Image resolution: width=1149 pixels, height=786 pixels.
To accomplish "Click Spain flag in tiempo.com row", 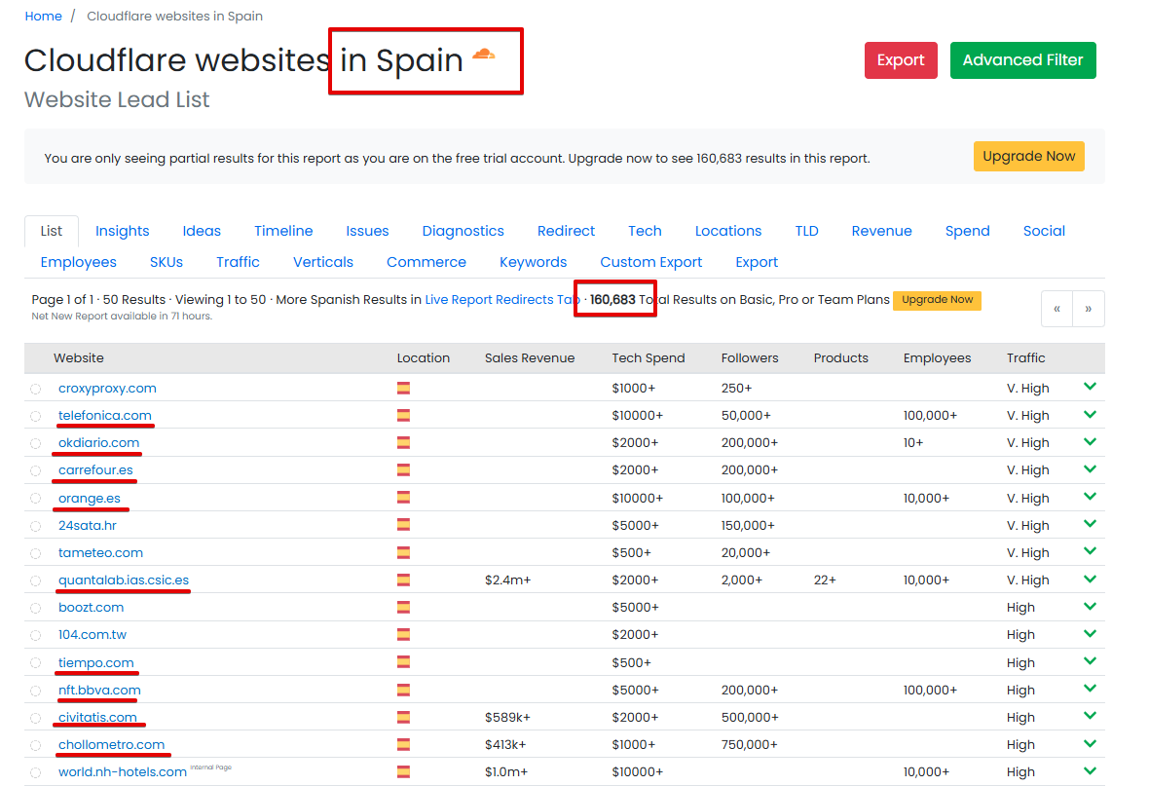I will 404,662.
